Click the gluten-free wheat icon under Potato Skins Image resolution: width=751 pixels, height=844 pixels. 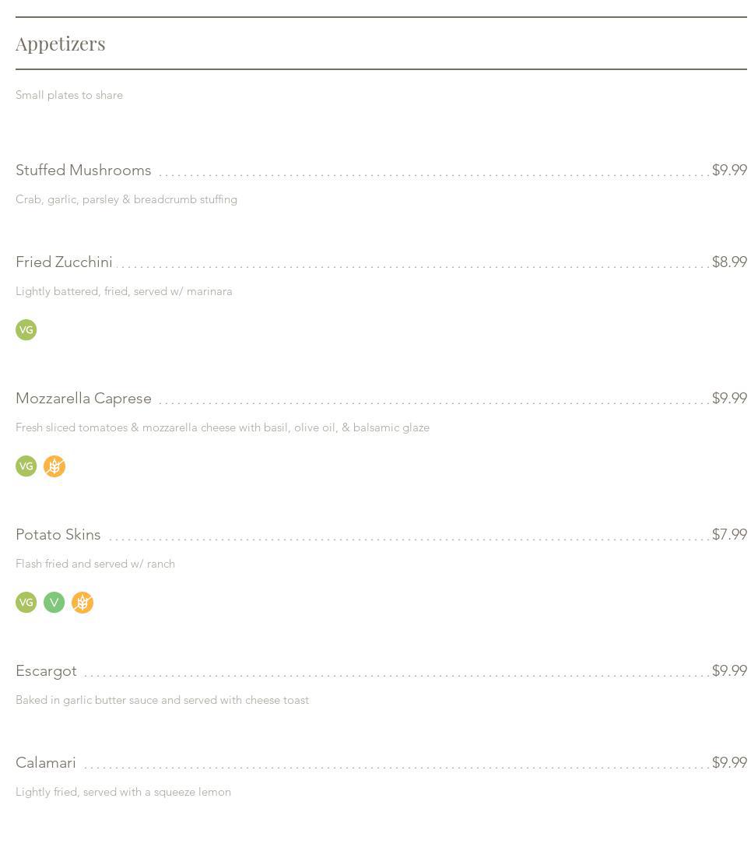point(82,603)
